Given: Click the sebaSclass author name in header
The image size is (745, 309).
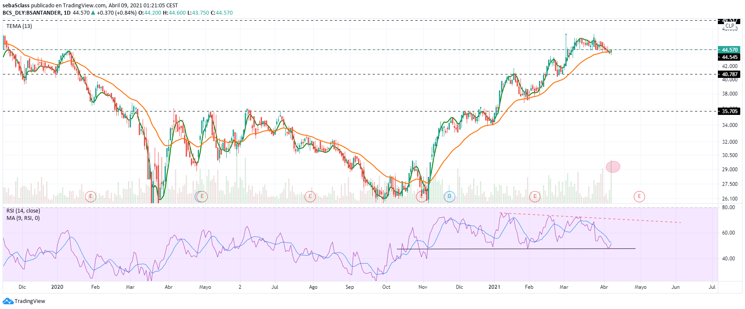Looking at the screenshot, I should (x=16, y=6).
